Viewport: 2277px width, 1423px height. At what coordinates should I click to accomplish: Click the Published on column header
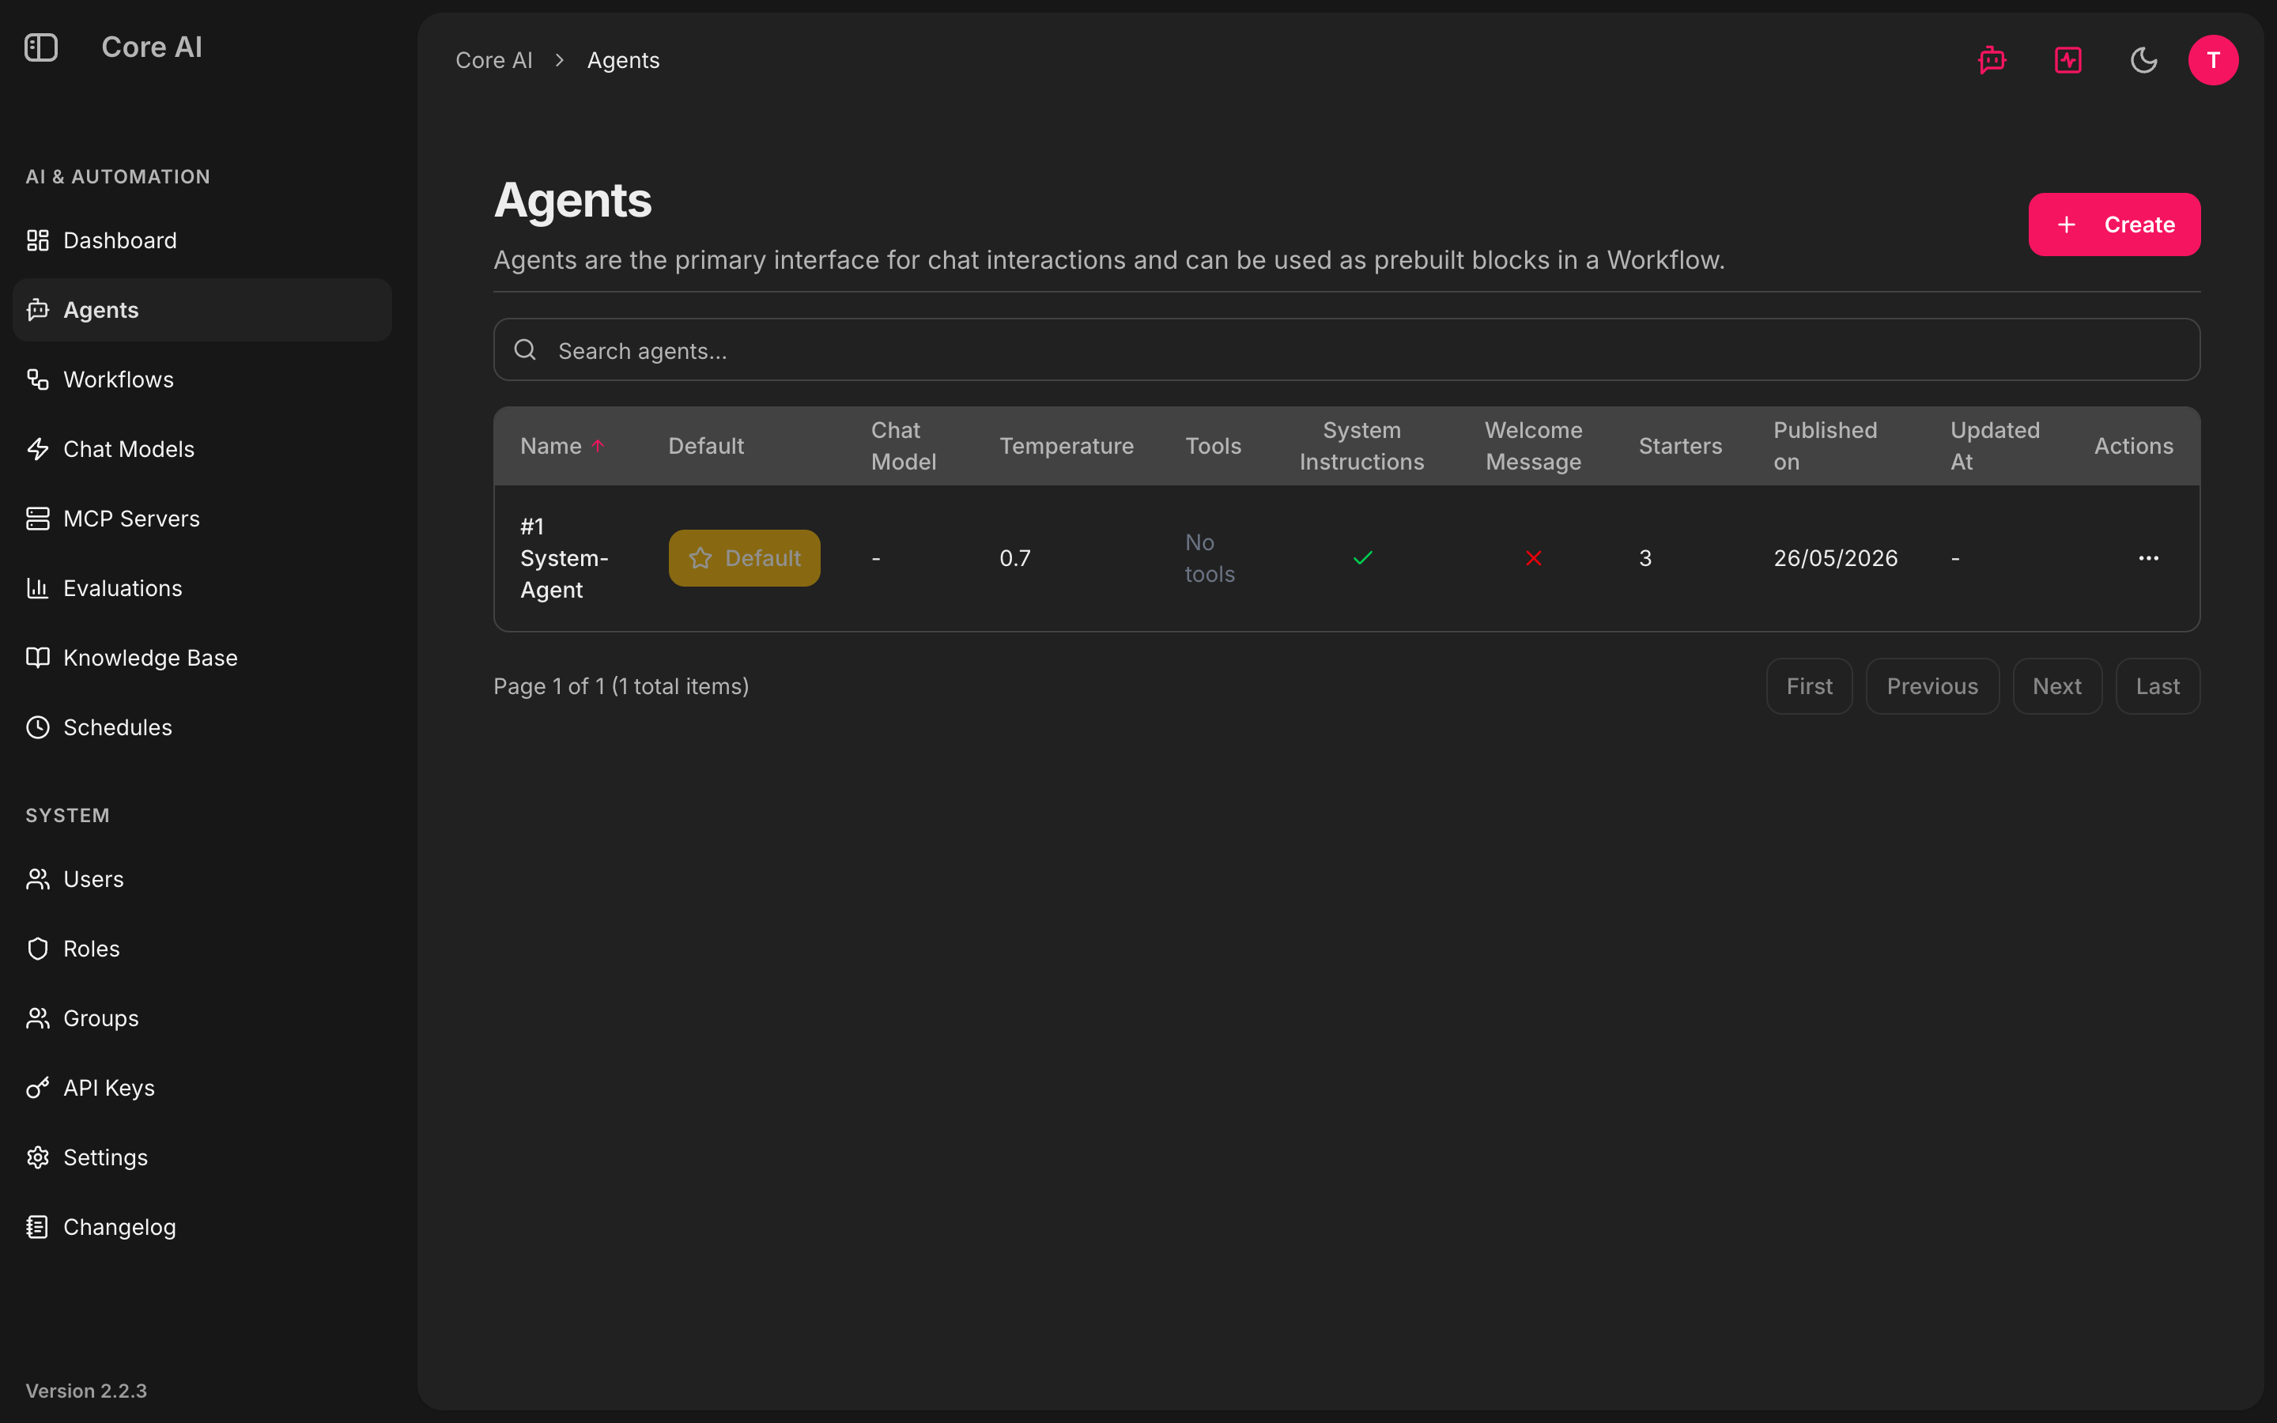click(x=1825, y=446)
